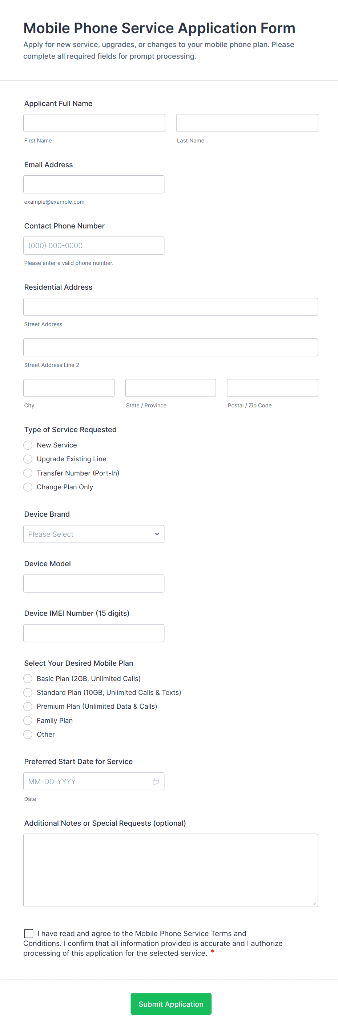Pick Change Plan Only option
The image size is (338, 1033).
28,487
